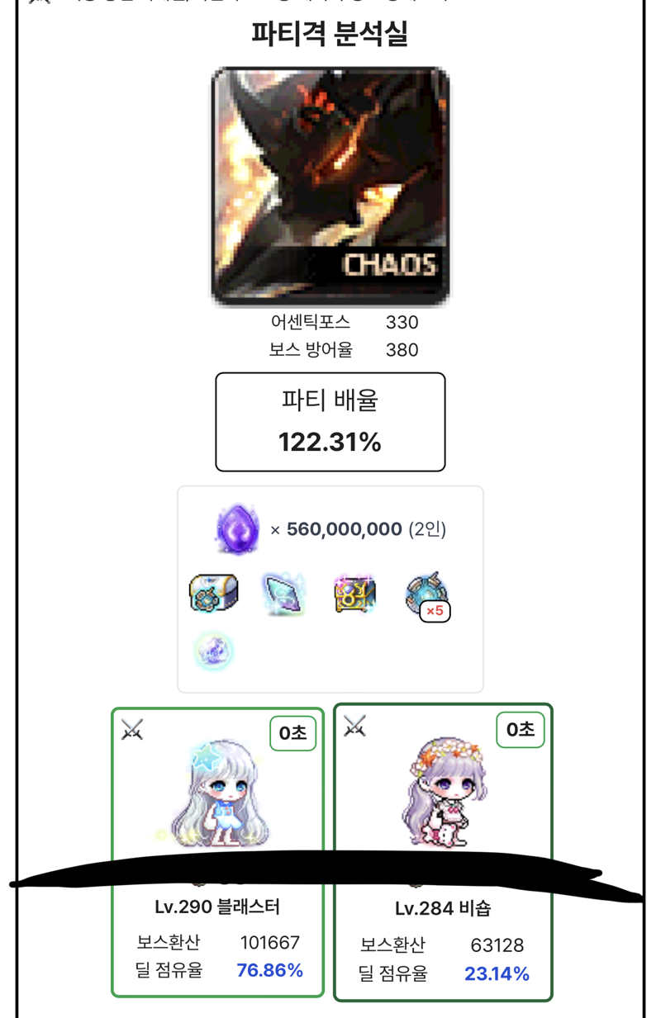Open the 파티 배율 122.31% box

tap(330, 422)
